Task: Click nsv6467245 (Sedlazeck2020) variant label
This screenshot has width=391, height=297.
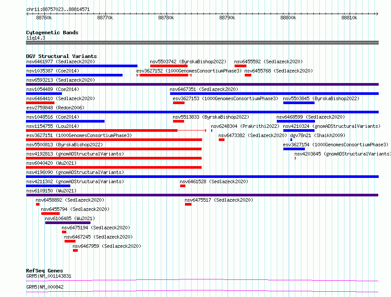Action: click(98, 237)
